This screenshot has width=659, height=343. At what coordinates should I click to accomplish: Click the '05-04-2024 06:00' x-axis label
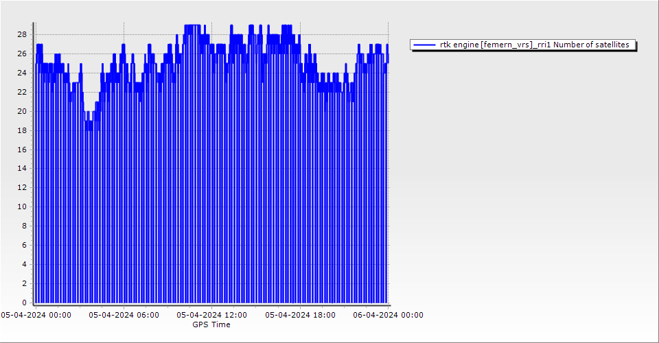[124, 315]
